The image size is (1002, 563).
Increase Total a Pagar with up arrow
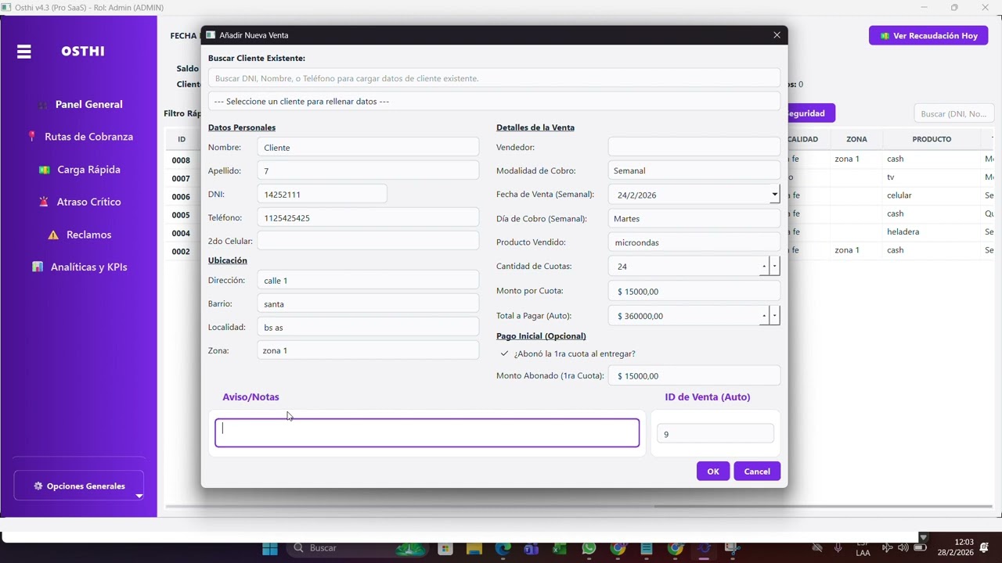(764, 316)
